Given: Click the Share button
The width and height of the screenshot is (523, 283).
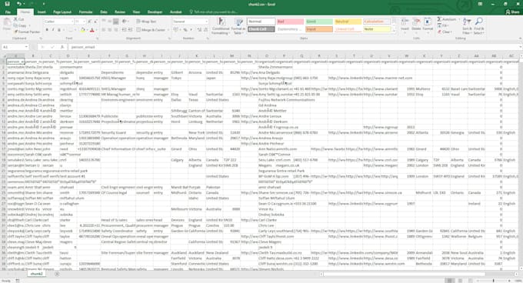Looking at the screenshot, I should pos(513,12).
